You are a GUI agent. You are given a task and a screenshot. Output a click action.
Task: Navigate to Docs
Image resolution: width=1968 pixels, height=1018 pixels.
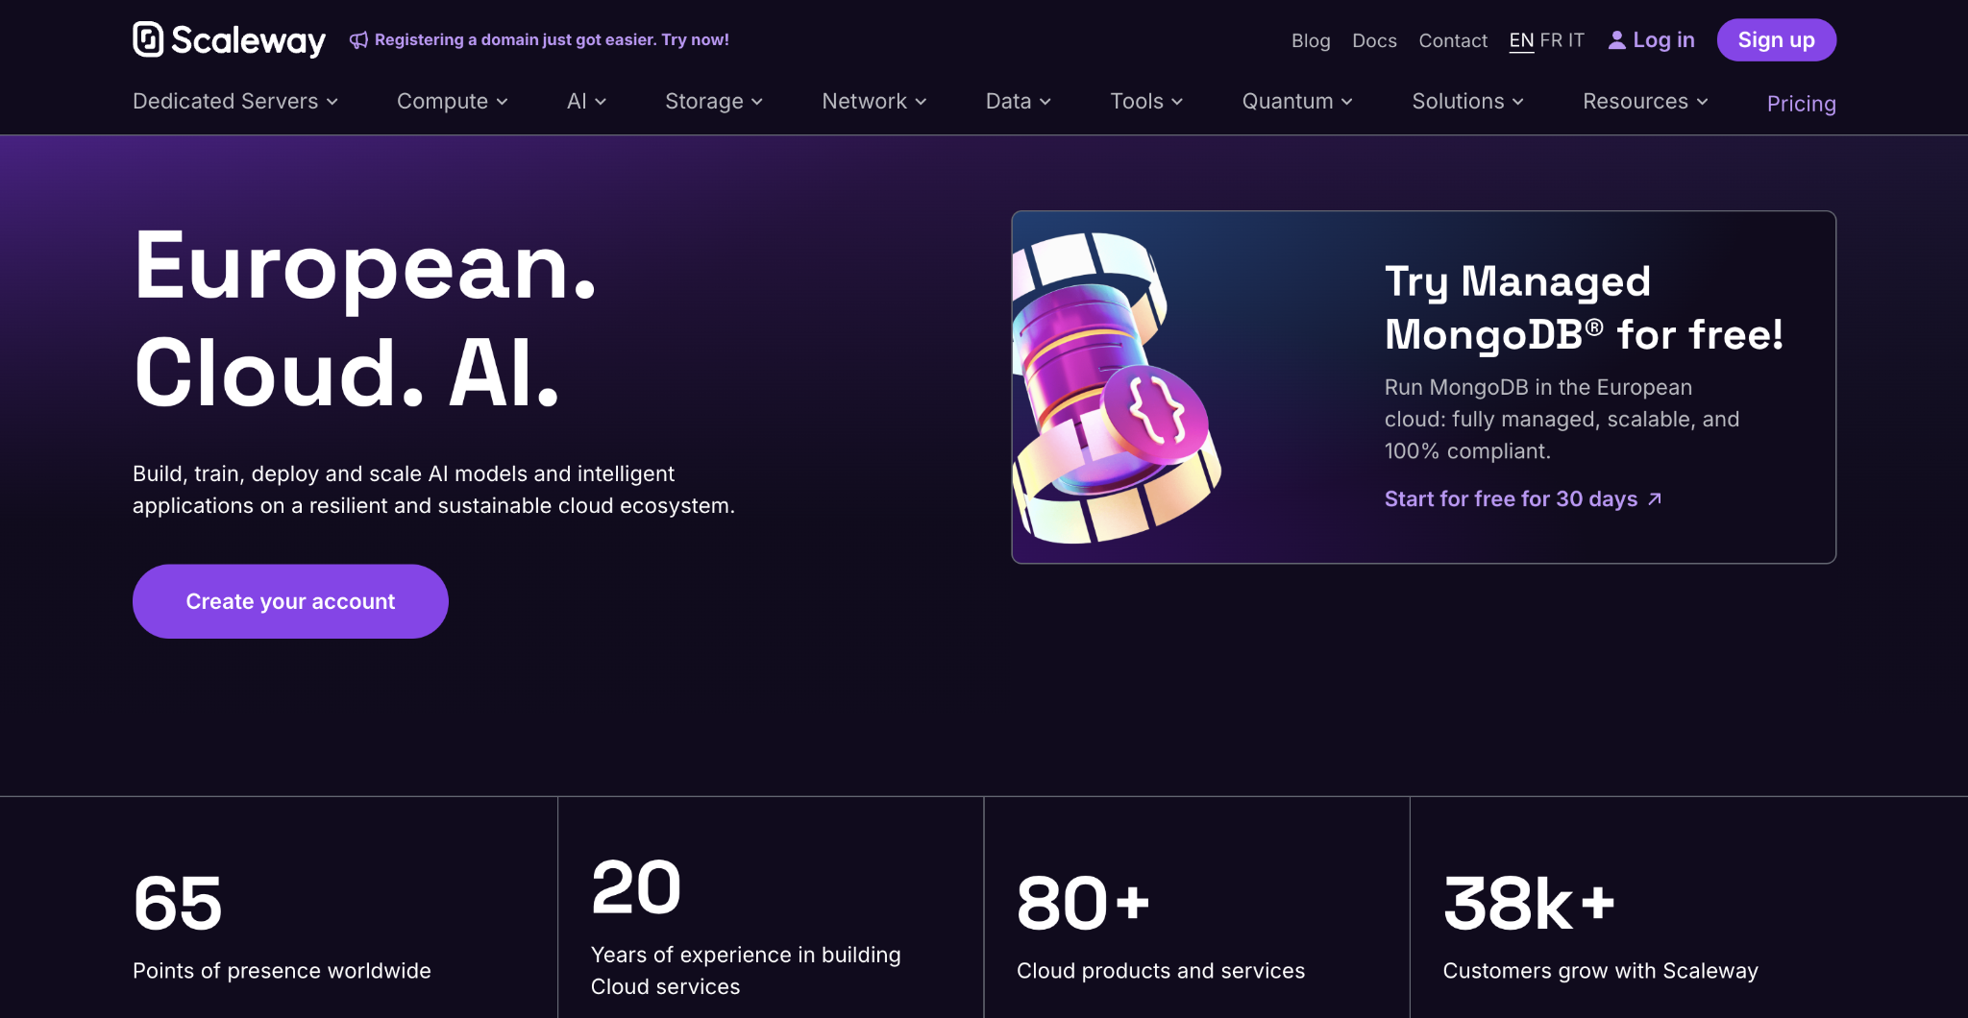(1374, 40)
